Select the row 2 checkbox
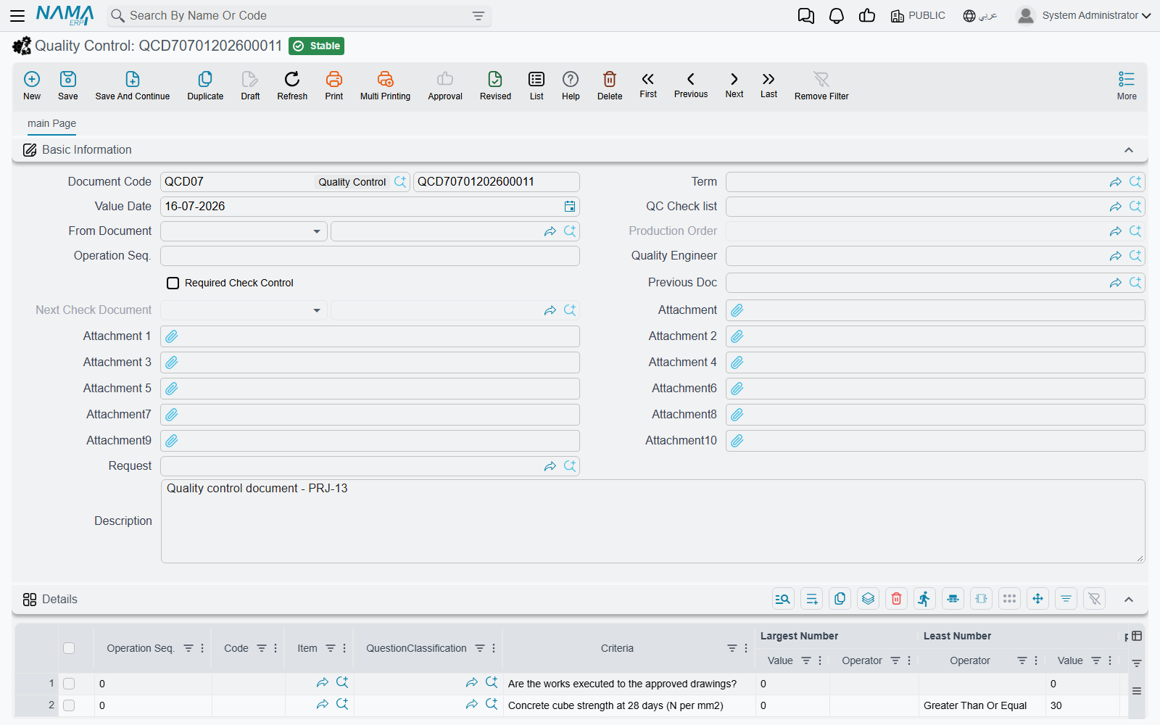The height and width of the screenshot is (725, 1160). click(69, 705)
